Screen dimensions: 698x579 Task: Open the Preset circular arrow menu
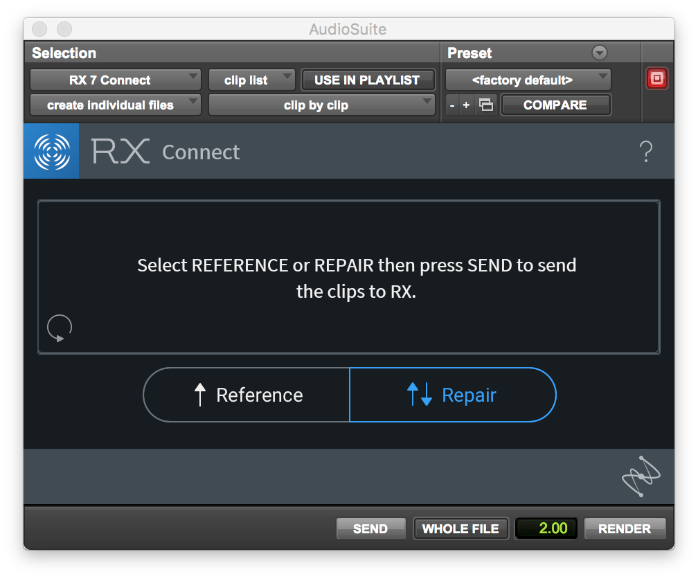coord(600,53)
